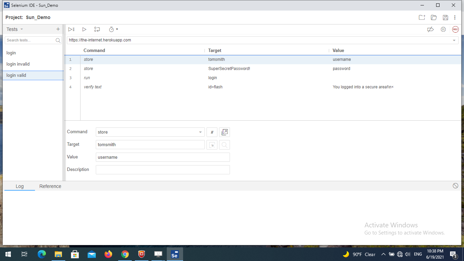
Task: Open Task View on the taskbar
Action: point(24,254)
